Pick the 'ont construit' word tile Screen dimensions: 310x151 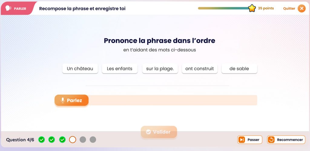click(x=200, y=69)
